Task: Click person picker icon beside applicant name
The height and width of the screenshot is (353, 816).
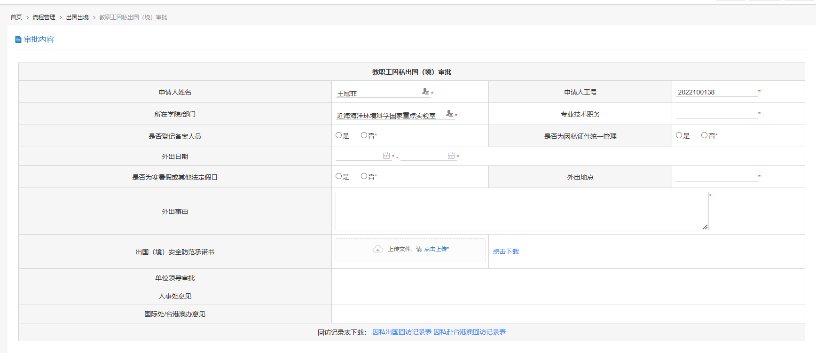Action: point(425,92)
